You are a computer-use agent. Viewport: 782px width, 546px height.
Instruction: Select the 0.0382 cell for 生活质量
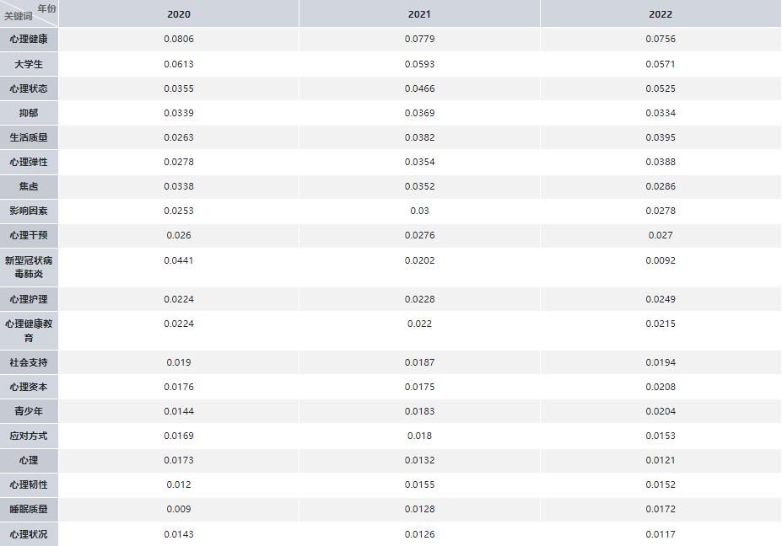click(x=419, y=137)
